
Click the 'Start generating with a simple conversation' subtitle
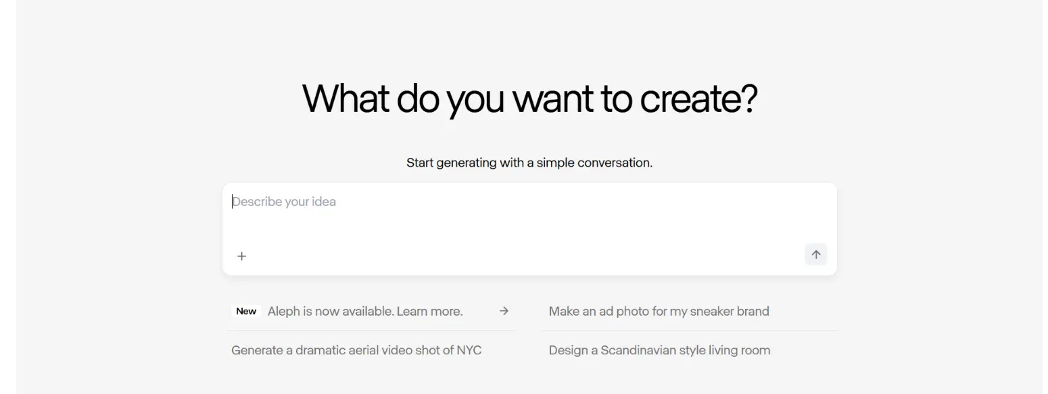pos(529,163)
